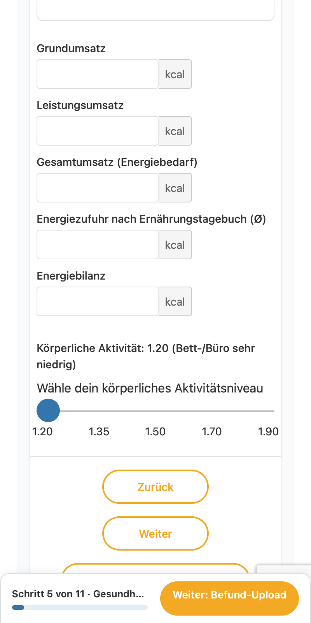
Task: Focus the Leistungsumsatz kcal input
Action: tap(98, 131)
